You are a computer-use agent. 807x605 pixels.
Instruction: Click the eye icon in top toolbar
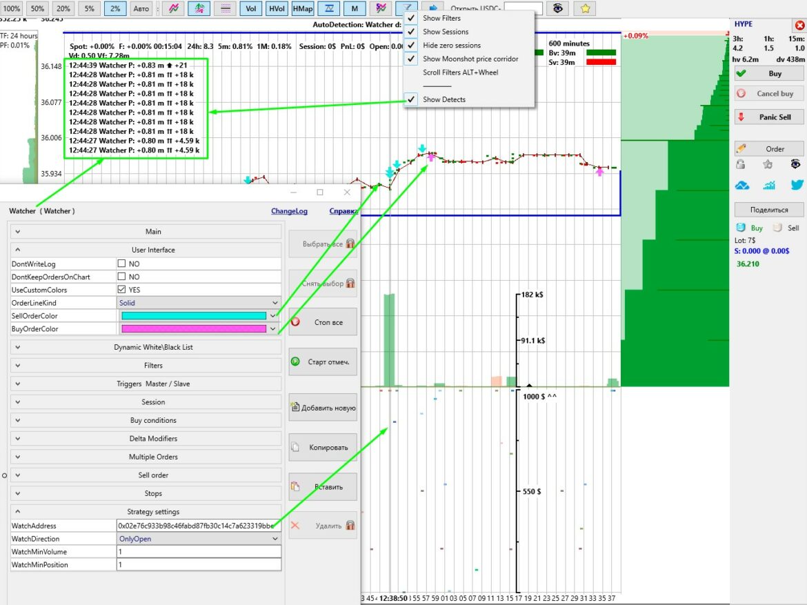coord(558,8)
